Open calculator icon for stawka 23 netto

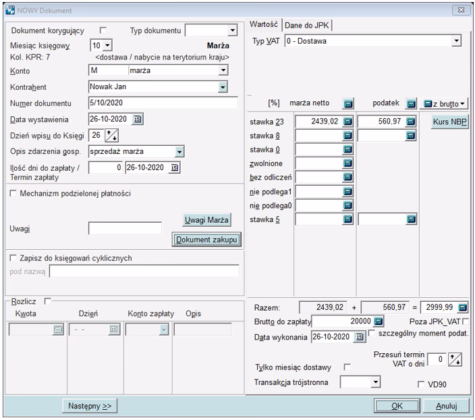coord(348,122)
